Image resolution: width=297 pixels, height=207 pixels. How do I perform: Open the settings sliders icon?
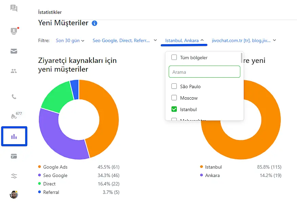[x=14, y=176]
